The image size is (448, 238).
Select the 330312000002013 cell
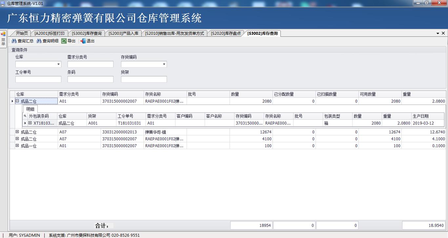click(122, 132)
